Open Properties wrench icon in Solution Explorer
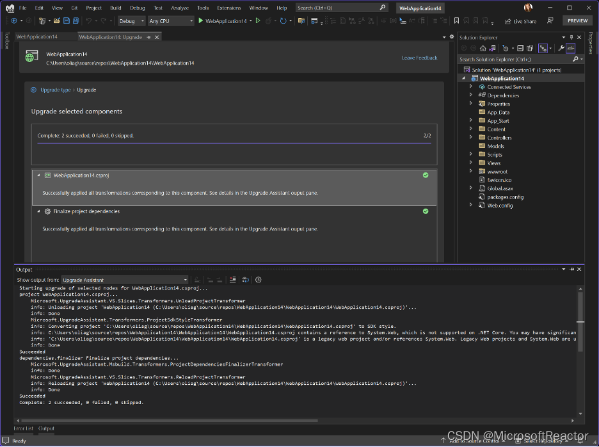This screenshot has height=447, width=599. coord(561,48)
